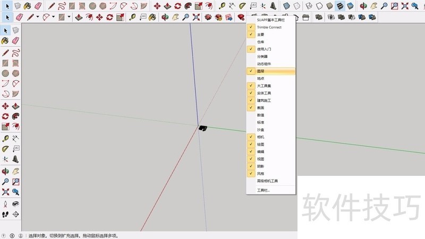Image resolution: width=425 pixels, height=239 pixels.
Task: Select the Zoom Window tool in left toolbar
Action: 15,181
